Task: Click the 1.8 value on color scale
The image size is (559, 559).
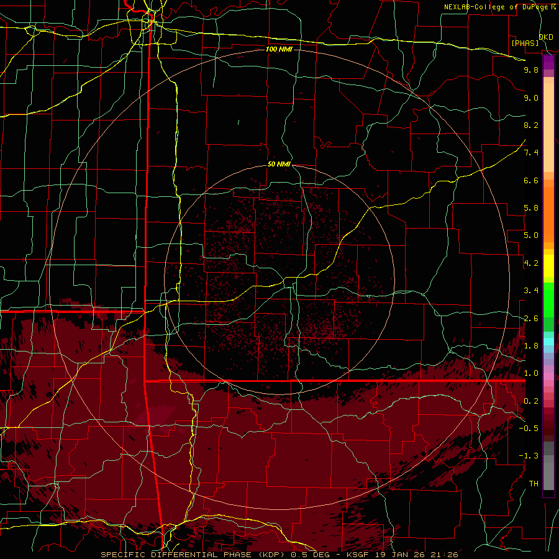Action: (531, 346)
